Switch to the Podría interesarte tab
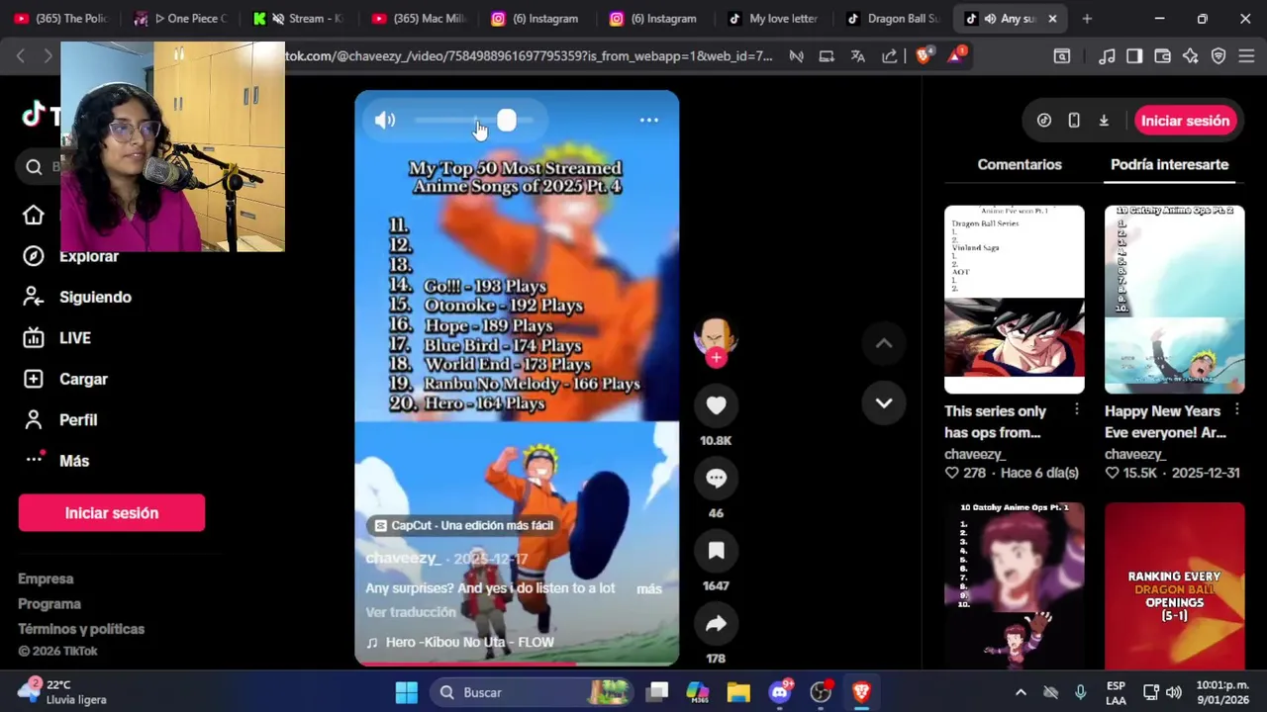This screenshot has width=1267, height=712. click(1169, 164)
